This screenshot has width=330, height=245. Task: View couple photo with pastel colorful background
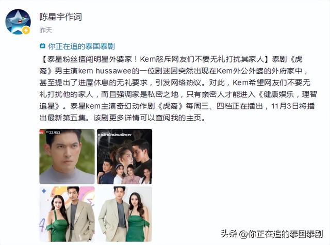(x=67, y=214)
